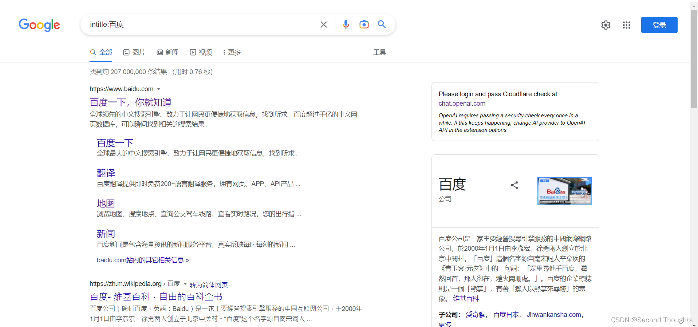Switch to the 新闻 news tab
The width and height of the screenshot is (698, 327).
tap(167, 52)
